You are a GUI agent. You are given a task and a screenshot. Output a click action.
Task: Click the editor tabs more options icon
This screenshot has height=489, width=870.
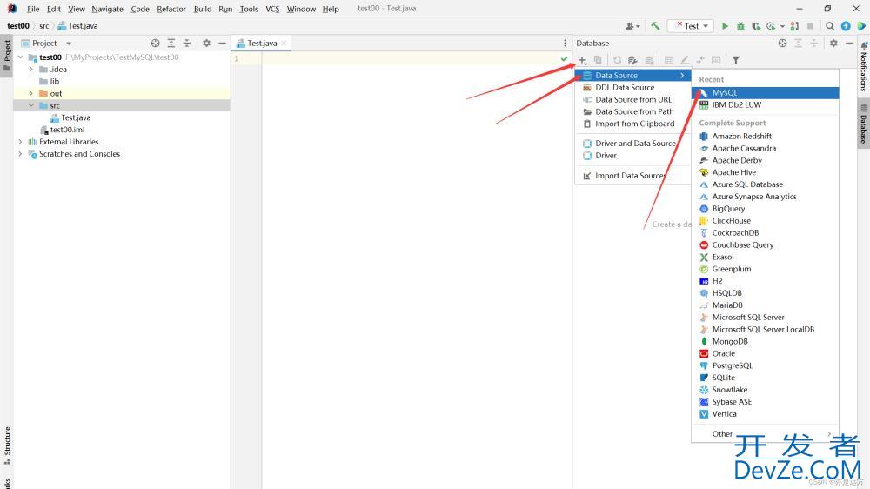[x=565, y=43]
